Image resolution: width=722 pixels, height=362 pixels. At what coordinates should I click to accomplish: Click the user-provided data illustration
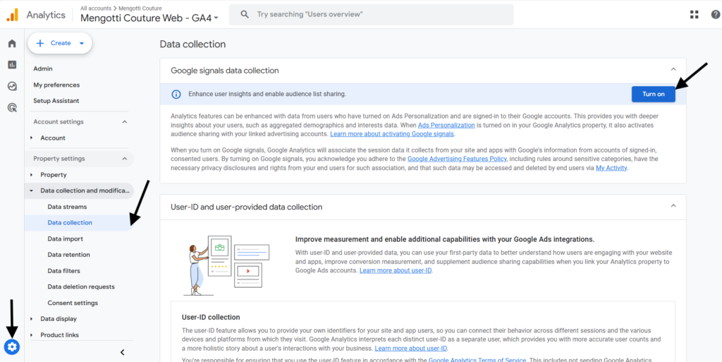coord(226,265)
